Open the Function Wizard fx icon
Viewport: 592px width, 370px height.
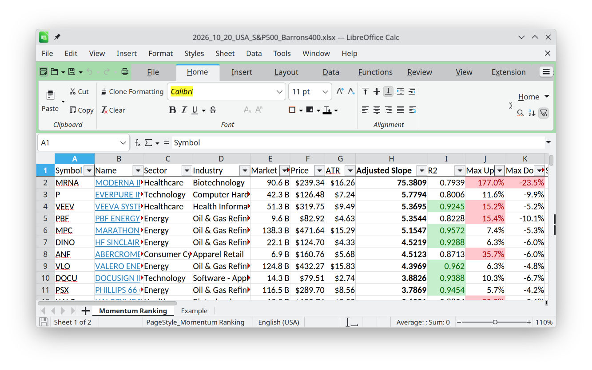tap(138, 143)
